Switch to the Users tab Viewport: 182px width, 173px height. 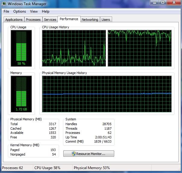[106, 20]
